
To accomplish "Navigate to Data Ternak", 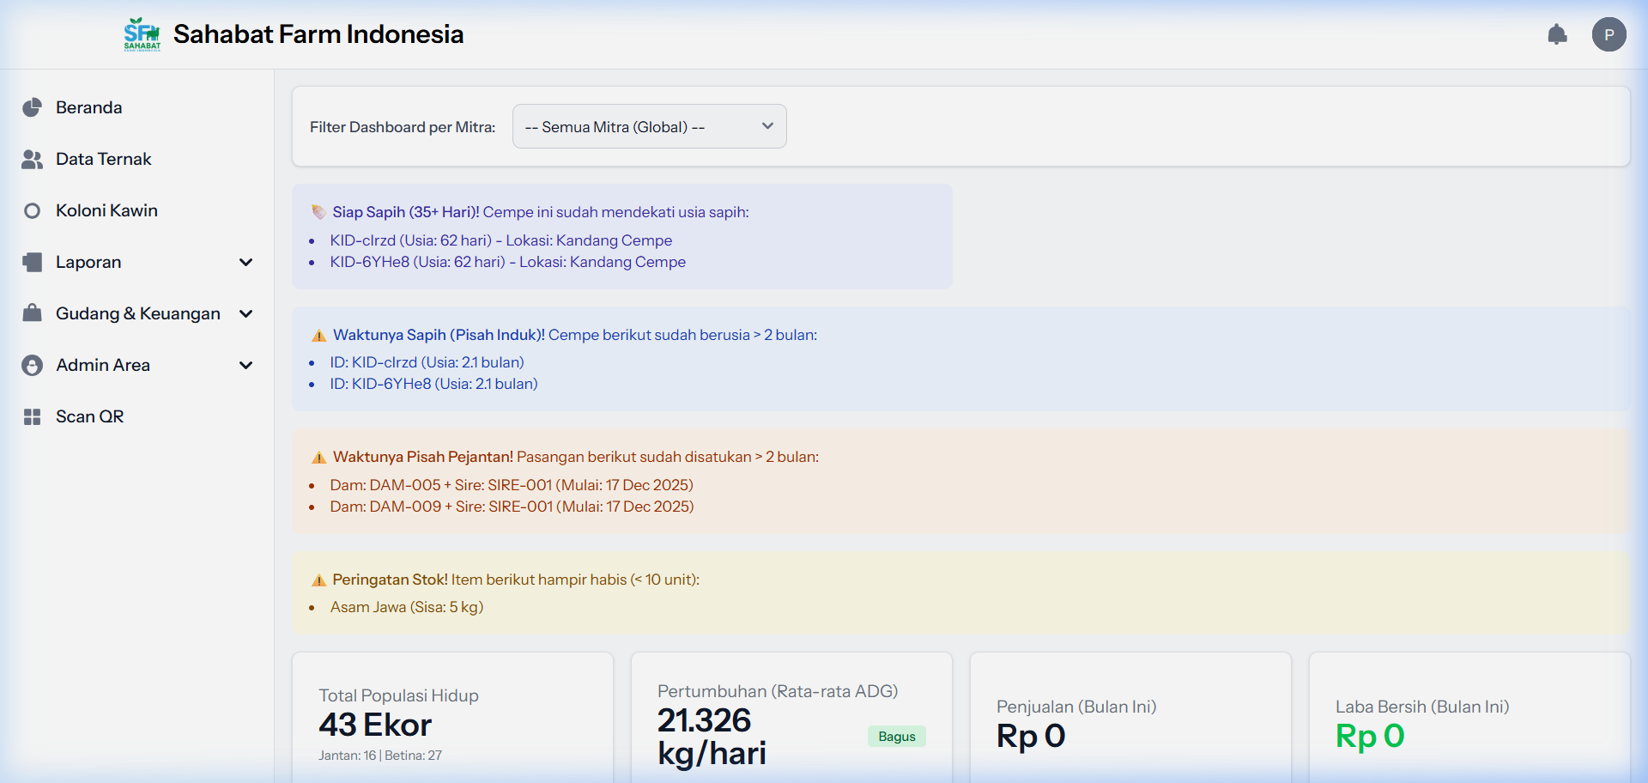I will pyautogui.click(x=103, y=159).
